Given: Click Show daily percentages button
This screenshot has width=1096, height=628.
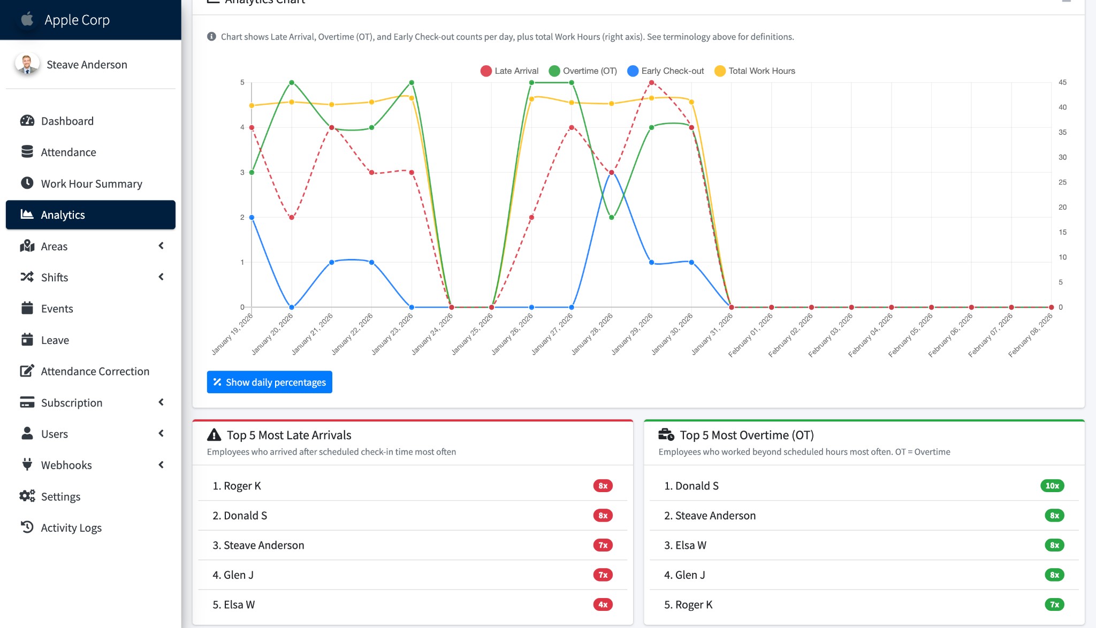Looking at the screenshot, I should (x=269, y=382).
